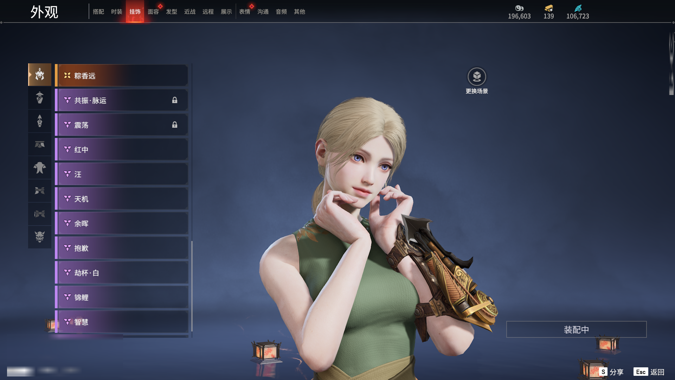Select the 汪 accessory item
Screen dimensions: 675x380
tap(121, 174)
